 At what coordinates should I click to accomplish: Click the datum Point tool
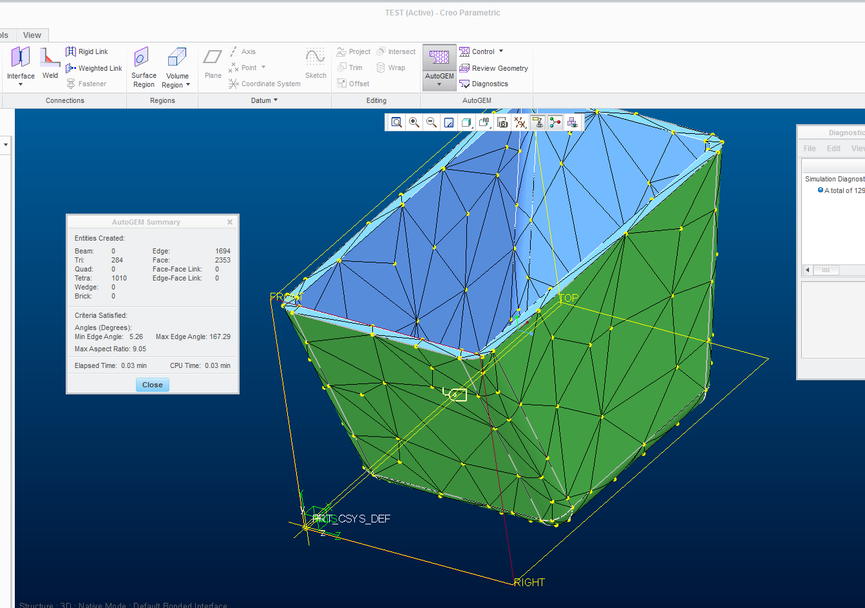pyautogui.click(x=243, y=68)
